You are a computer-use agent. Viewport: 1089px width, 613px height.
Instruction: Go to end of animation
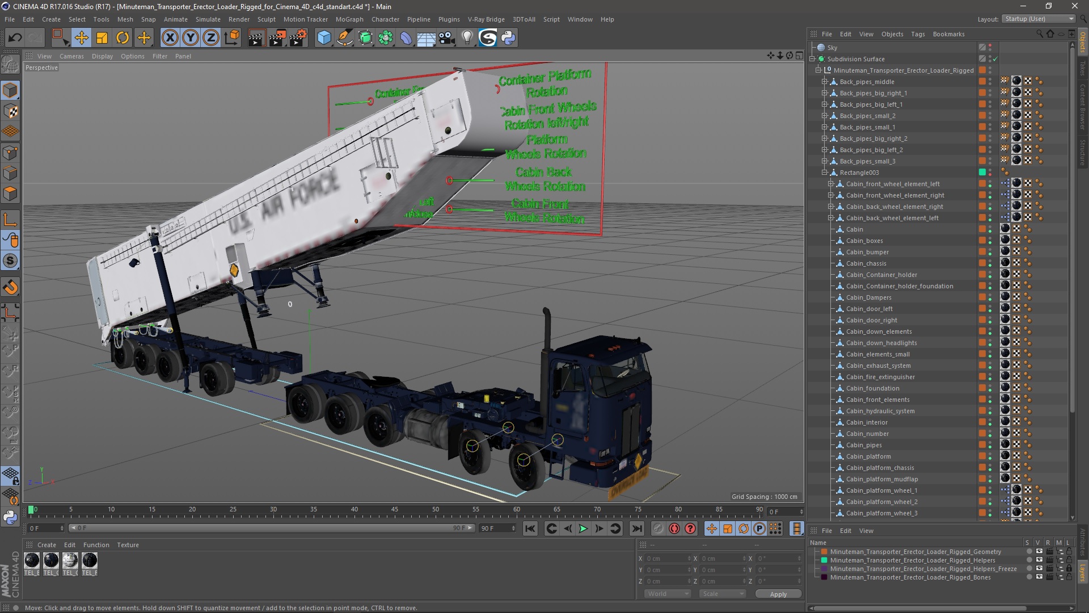[637, 528]
